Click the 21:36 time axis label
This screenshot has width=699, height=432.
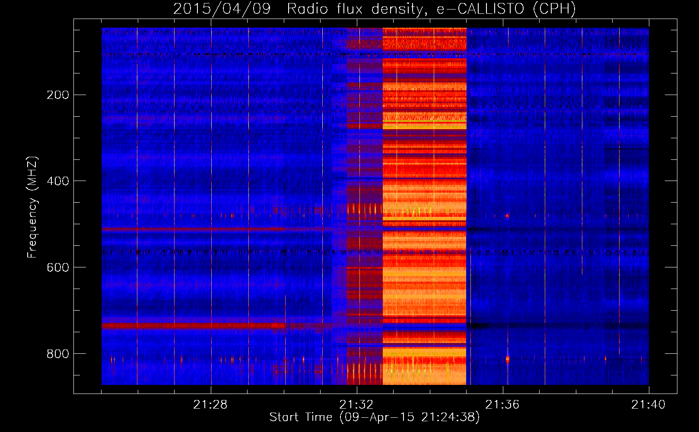click(502, 405)
